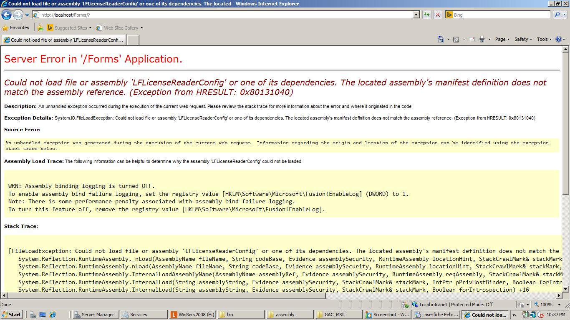
Task: Open the Page menu
Action: (x=502, y=39)
